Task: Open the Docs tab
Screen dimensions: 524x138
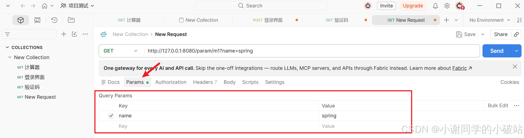Action: point(111,82)
